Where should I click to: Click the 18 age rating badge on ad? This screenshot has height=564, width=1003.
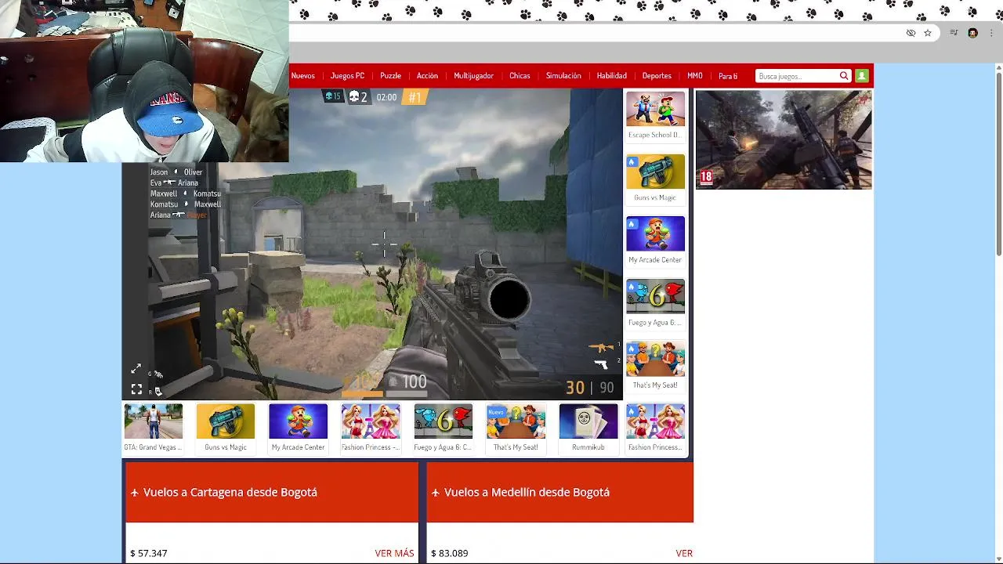click(706, 177)
